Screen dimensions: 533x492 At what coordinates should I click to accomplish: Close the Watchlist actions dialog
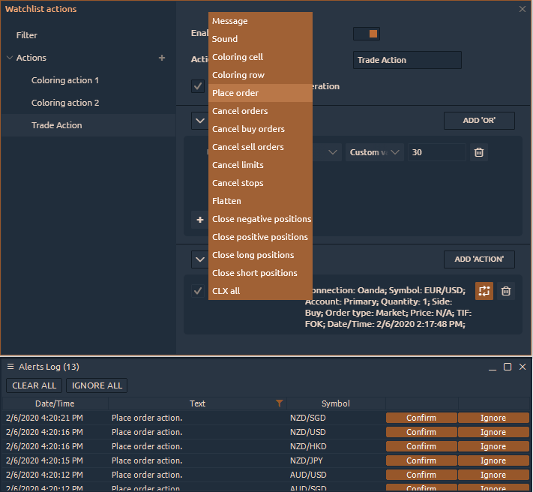point(523,9)
